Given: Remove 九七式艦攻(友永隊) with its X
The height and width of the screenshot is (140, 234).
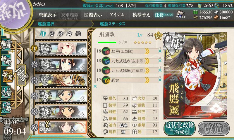Looking at the screenshot, I should [x=160, y=61].
